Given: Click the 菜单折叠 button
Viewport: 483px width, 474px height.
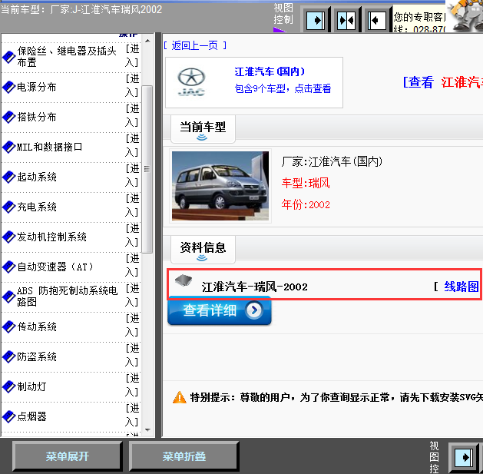Looking at the screenshot, I should pyautogui.click(x=184, y=456).
